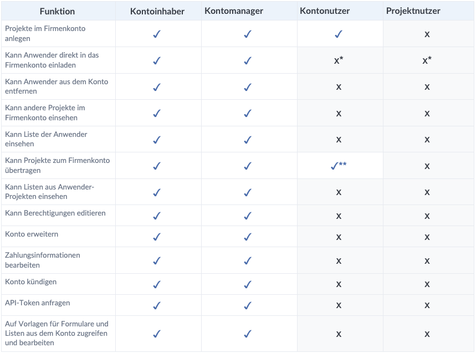Click the Kontoinhaber checkmark for Projekte im Firmenkonto anlegen
The height and width of the screenshot is (353, 476).
(157, 34)
